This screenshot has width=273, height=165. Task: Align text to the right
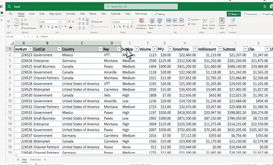(x=87, y=24)
